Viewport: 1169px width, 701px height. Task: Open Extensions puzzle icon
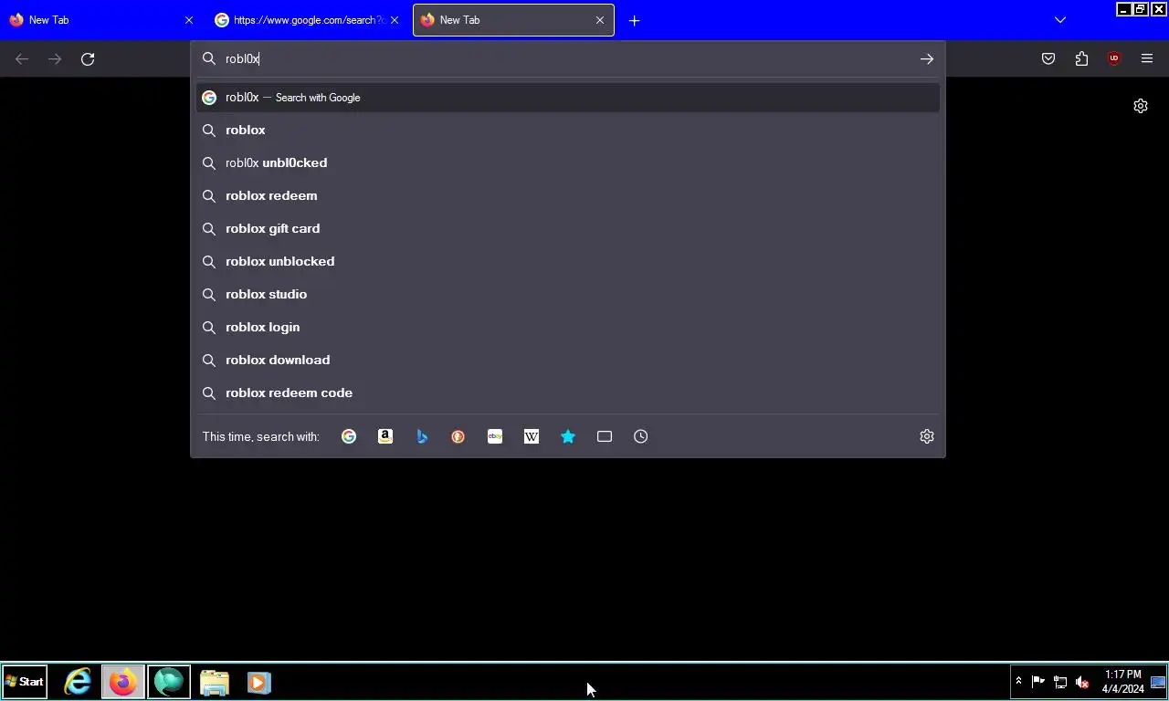(1081, 58)
